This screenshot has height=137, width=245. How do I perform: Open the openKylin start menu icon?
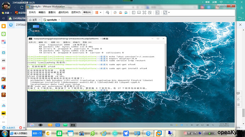32,125
